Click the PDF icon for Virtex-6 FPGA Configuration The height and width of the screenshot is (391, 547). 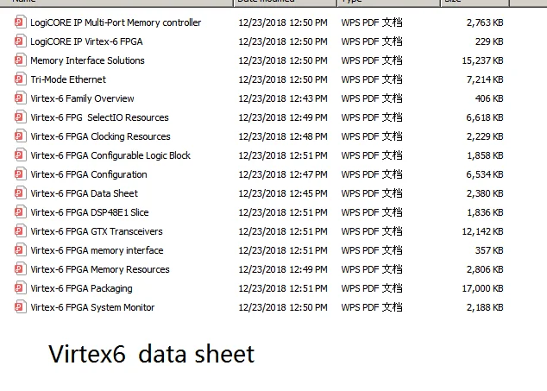tap(20, 174)
